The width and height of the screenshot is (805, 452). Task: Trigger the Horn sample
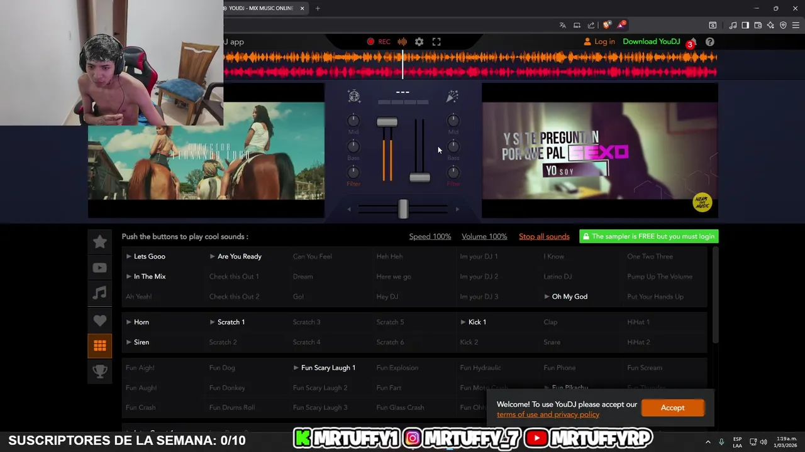click(138, 322)
